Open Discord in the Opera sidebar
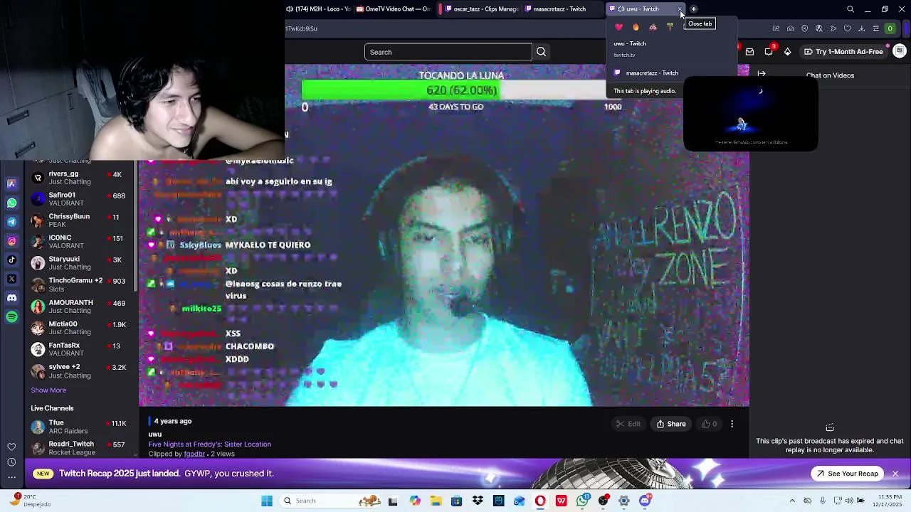Image resolution: width=911 pixels, height=512 pixels. [12, 298]
